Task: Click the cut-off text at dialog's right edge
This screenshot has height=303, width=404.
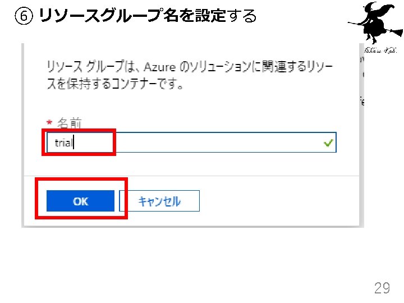Action: [362, 101]
